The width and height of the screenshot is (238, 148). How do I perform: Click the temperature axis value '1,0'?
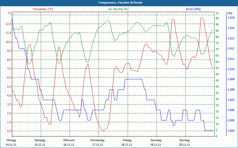tap(9, 122)
